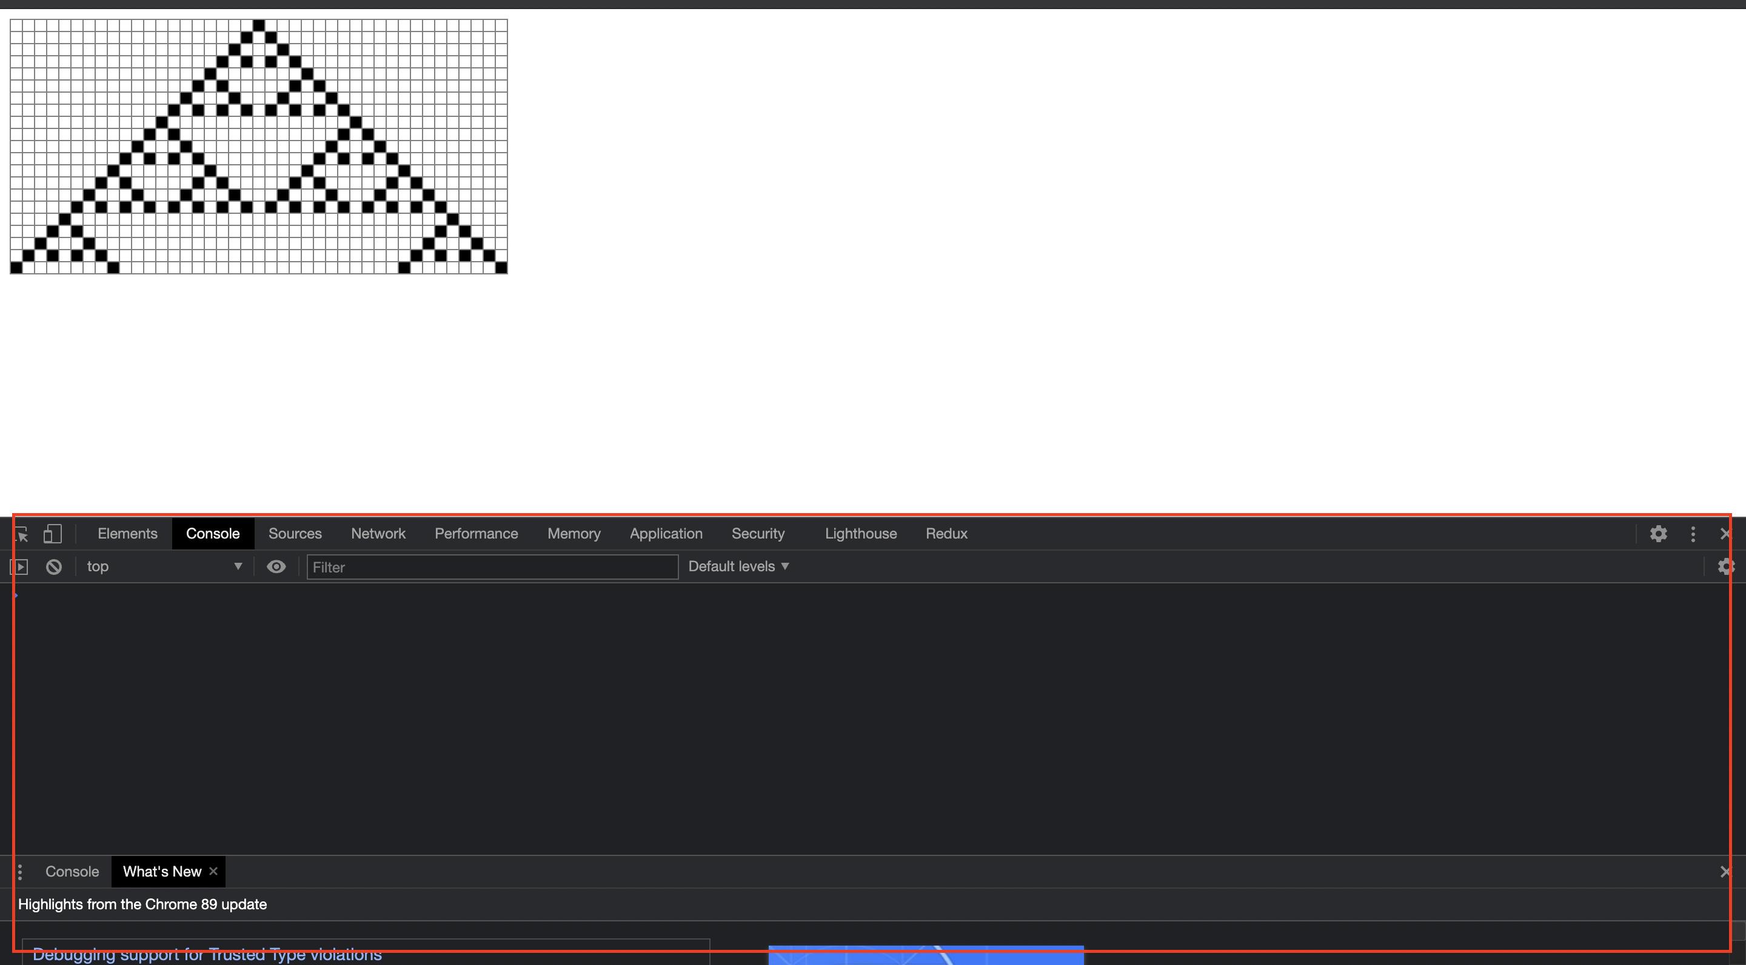This screenshot has width=1746, height=965.
Task: Click the console Filter input field
Action: tap(492, 567)
